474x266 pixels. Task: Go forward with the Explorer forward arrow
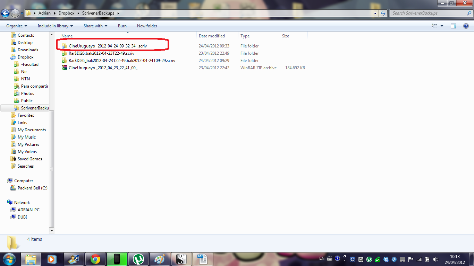[15, 13]
